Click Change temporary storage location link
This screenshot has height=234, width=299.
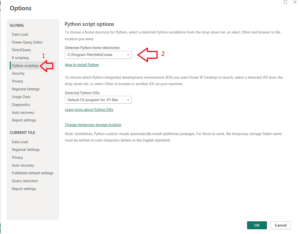tap(93, 125)
